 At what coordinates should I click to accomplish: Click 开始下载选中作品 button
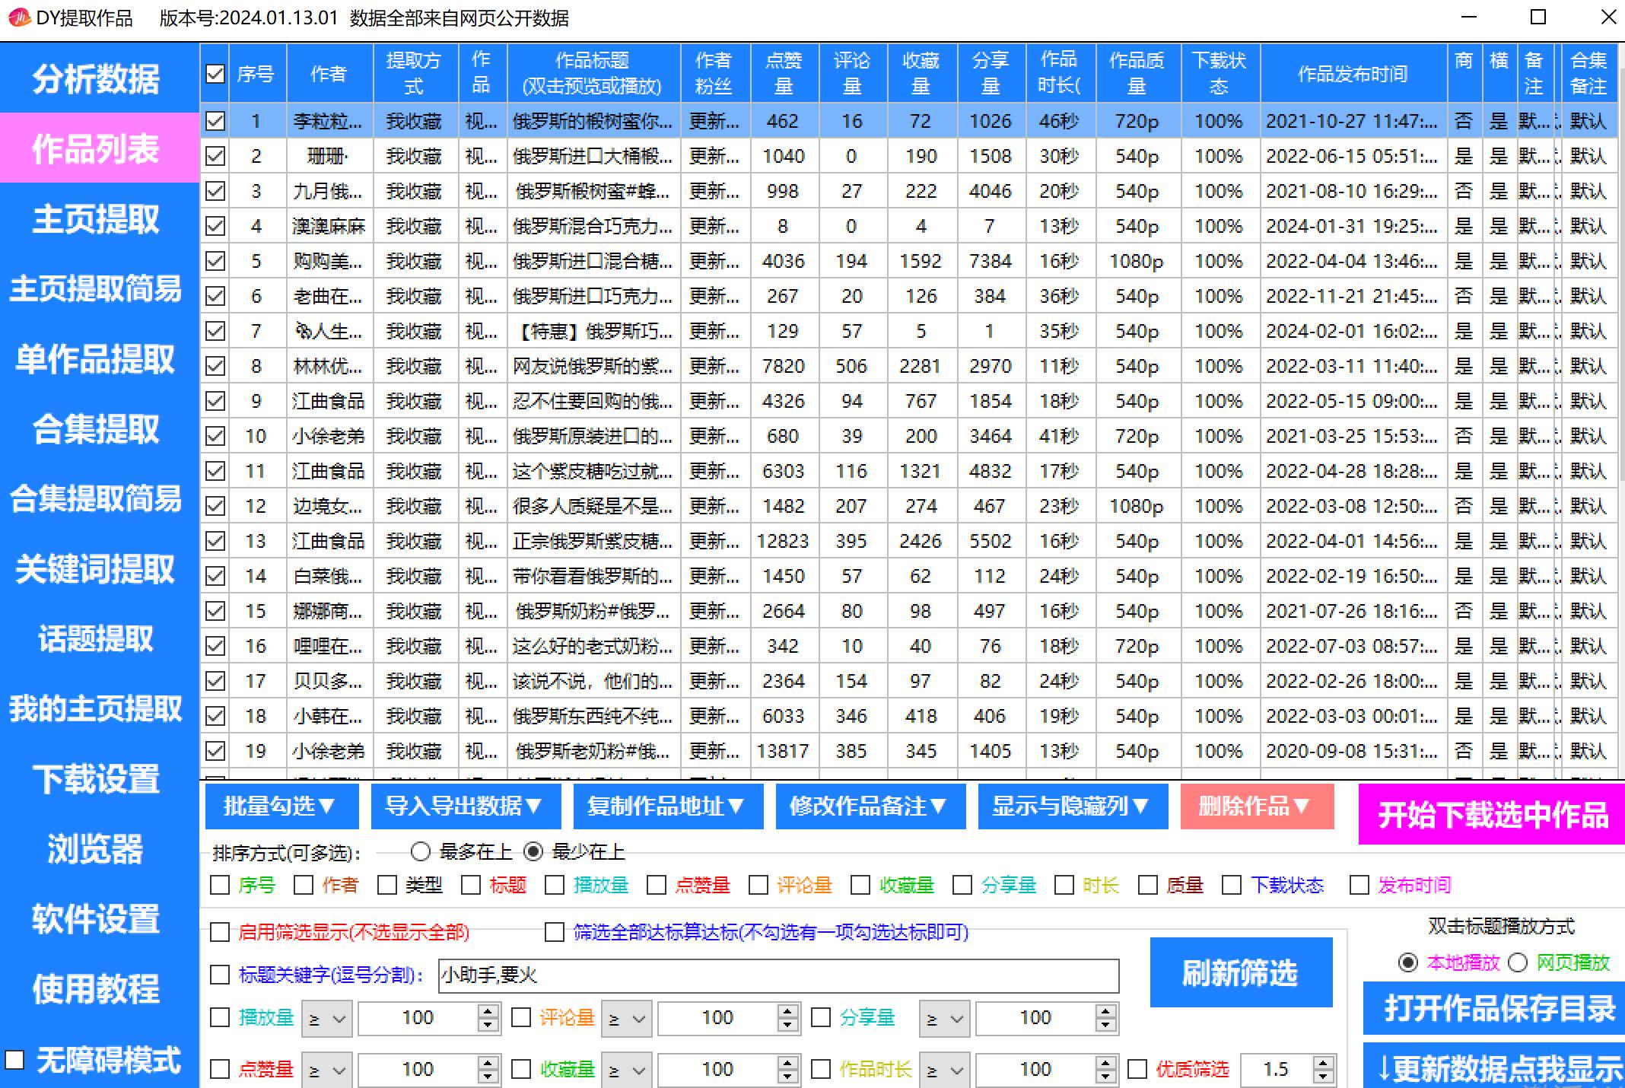point(1493,816)
